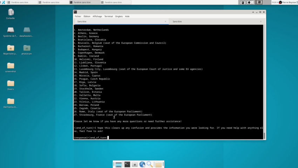Select the screenshot folder on desktop

(x=11, y=66)
